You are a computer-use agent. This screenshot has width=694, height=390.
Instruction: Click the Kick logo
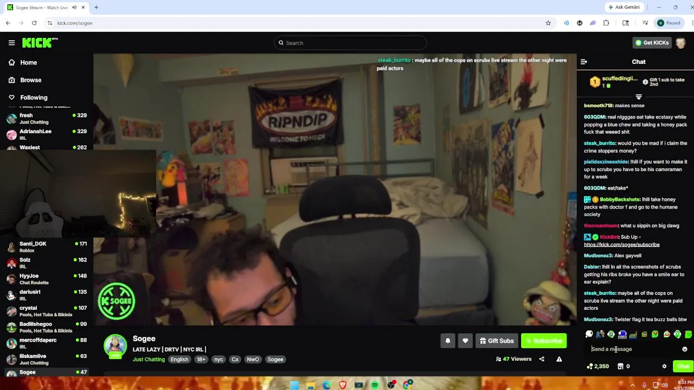(40, 43)
